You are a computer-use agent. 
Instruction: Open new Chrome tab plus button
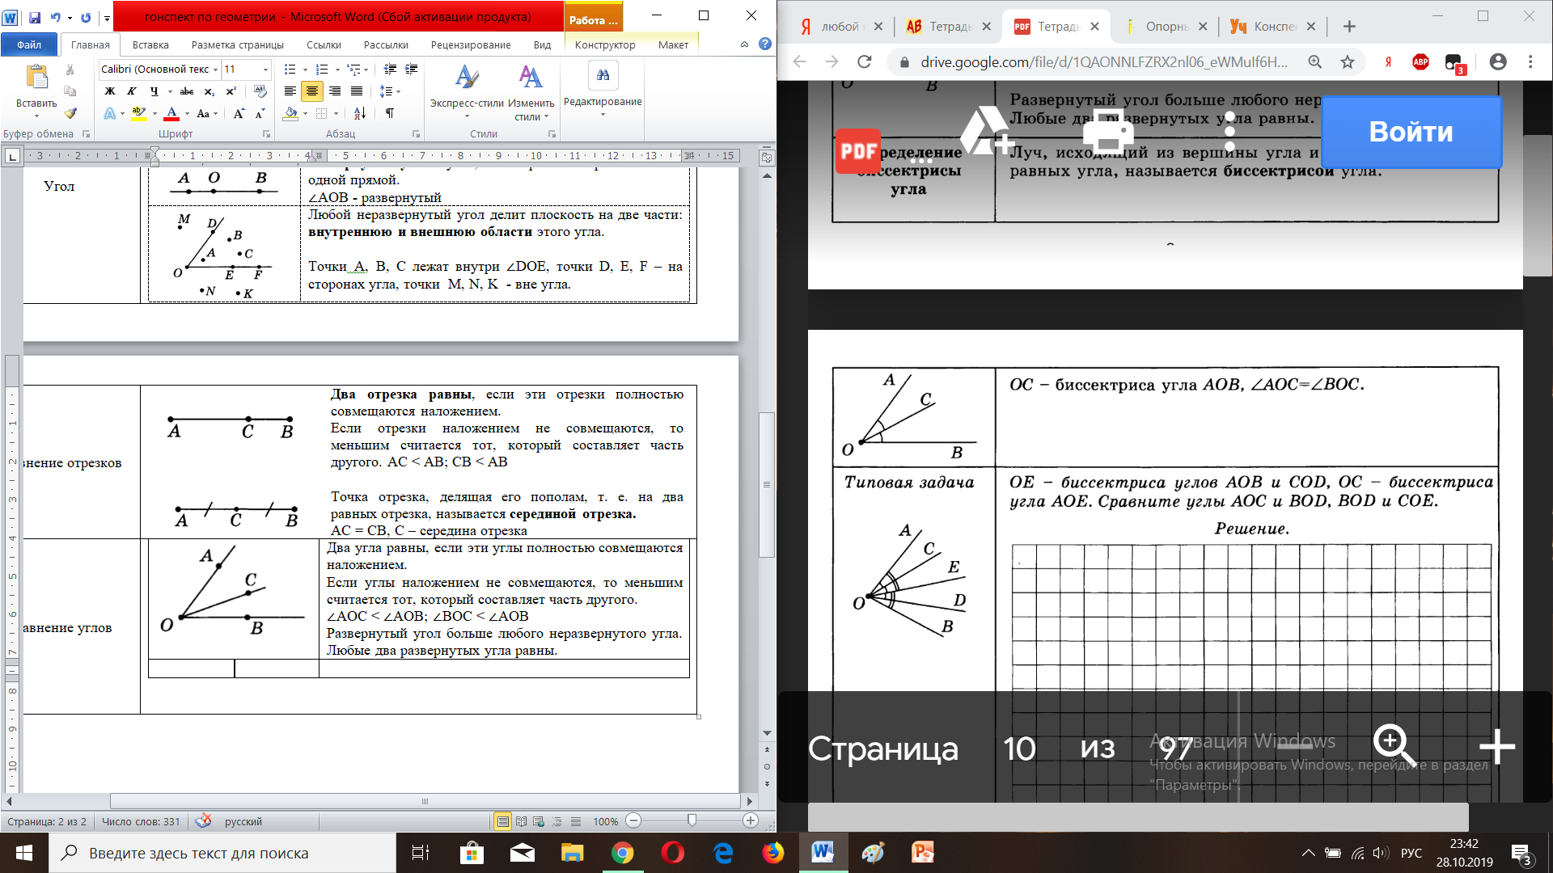point(1348,27)
